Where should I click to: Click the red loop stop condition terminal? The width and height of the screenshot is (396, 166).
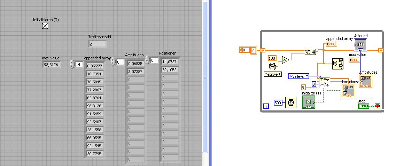[377, 106]
